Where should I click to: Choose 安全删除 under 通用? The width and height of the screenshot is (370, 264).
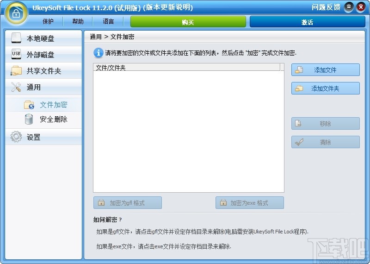coord(43,119)
